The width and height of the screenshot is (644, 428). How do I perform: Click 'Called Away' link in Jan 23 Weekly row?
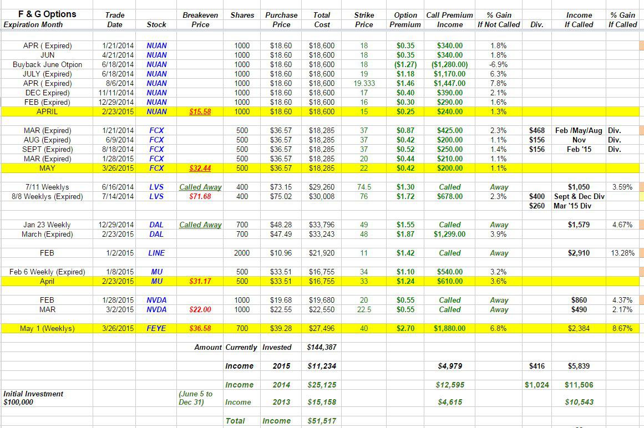click(200, 225)
